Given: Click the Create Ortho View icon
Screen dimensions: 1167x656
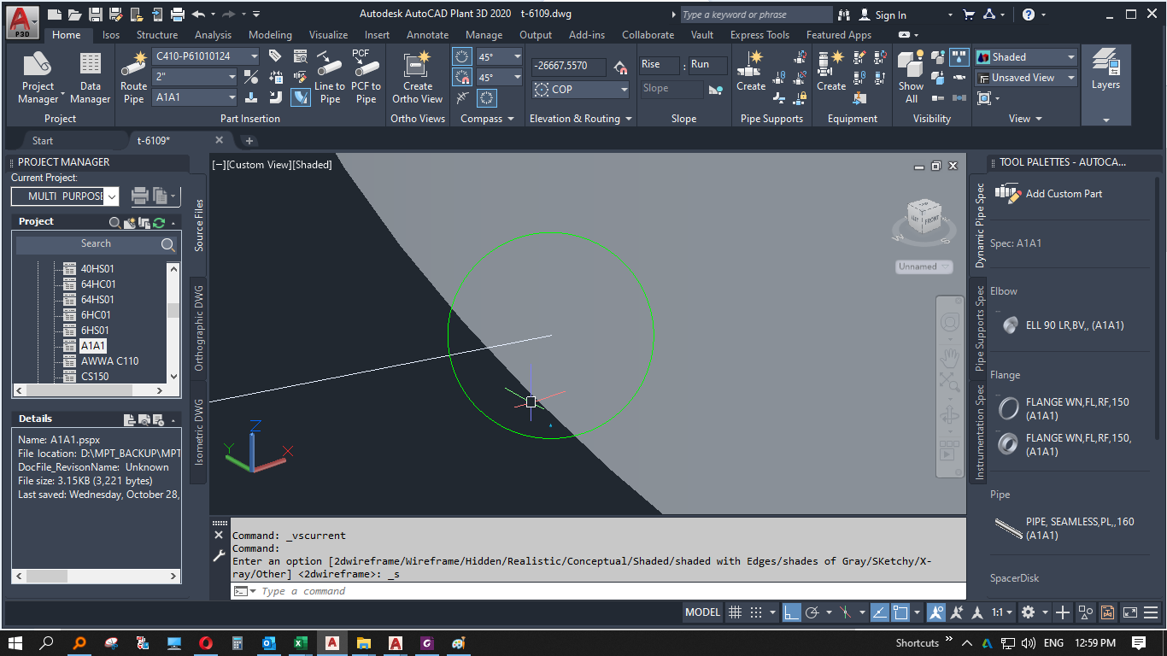Looking at the screenshot, I should point(418,75).
